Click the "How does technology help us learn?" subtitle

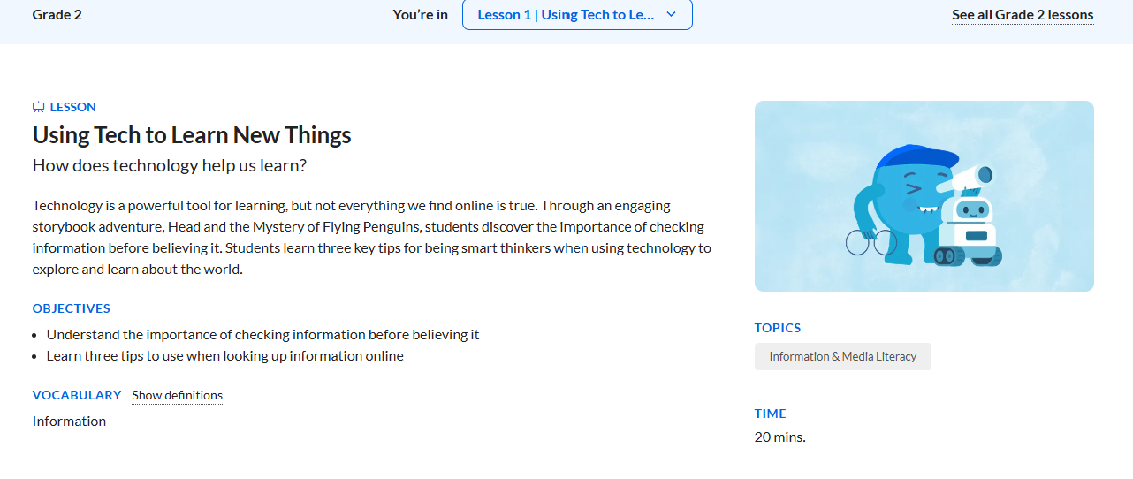pyautogui.click(x=169, y=166)
